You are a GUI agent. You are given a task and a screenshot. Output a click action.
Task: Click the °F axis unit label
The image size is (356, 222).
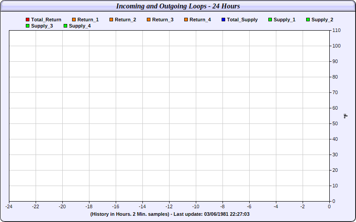(x=346, y=116)
